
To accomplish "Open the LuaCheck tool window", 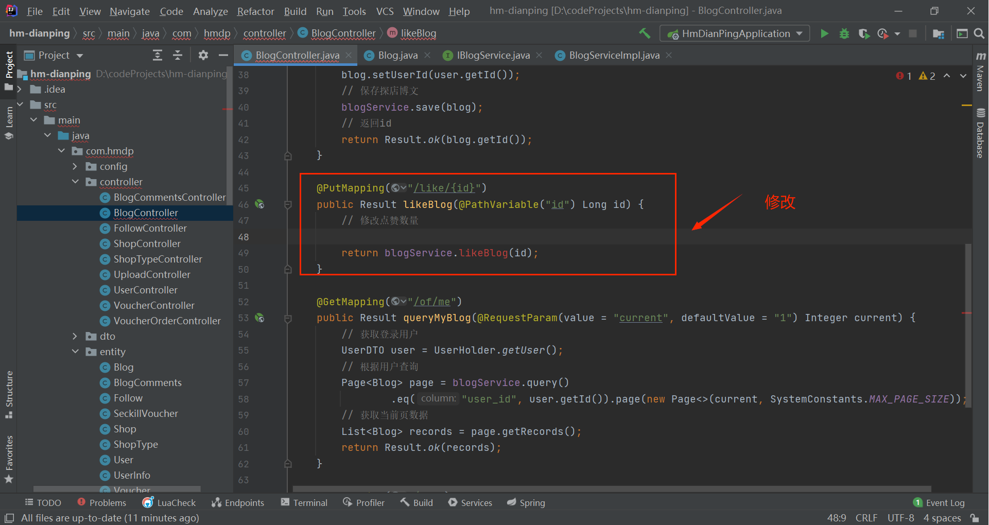I will [169, 503].
